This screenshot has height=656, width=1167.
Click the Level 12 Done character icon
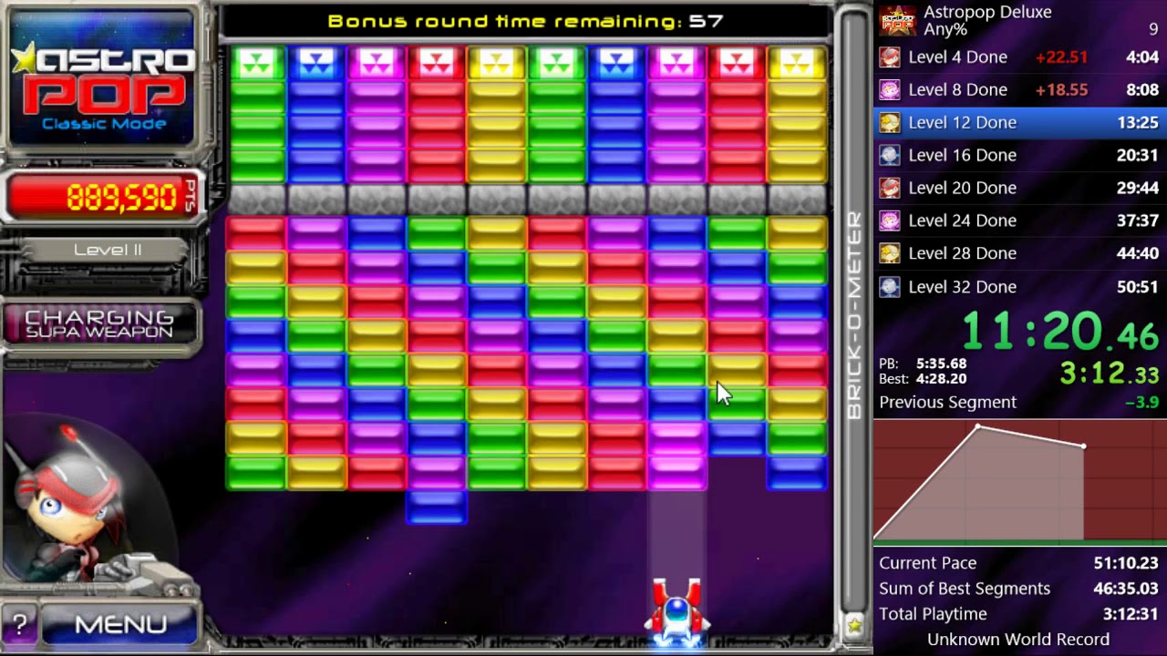coord(890,123)
